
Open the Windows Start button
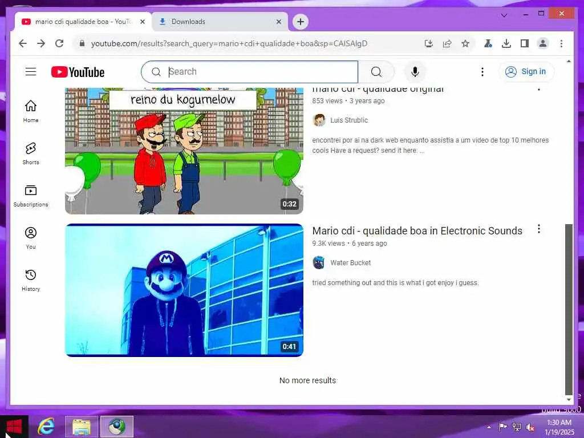click(x=14, y=427)
